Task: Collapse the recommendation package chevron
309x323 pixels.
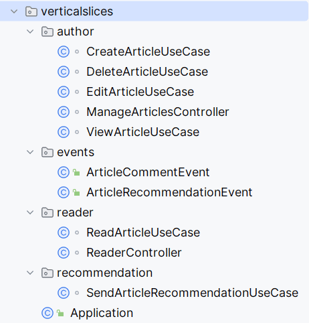Action: point(30,273)
